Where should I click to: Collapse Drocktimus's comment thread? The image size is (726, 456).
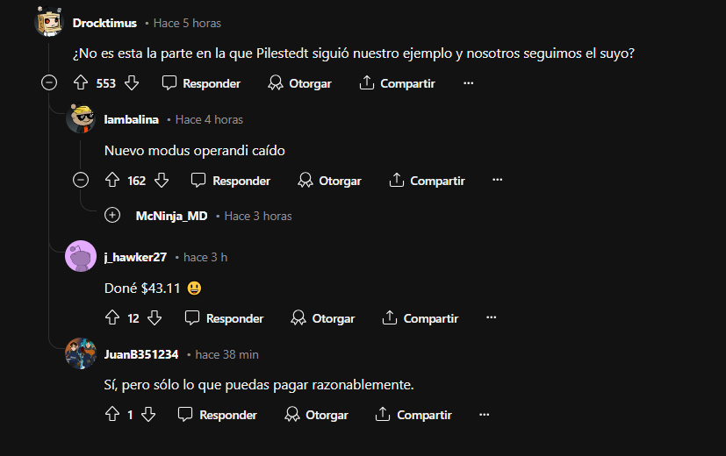coord(49,83)
